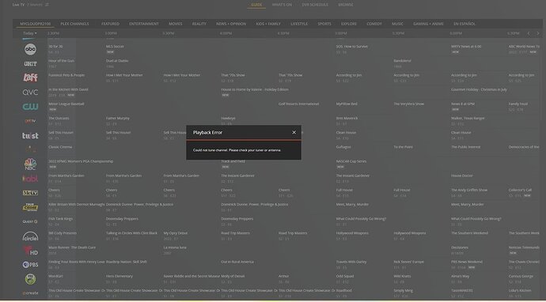Open Funniest Pets & People listing
The image size is (546, 302).
pyautogui.click(x=66, y=75)
